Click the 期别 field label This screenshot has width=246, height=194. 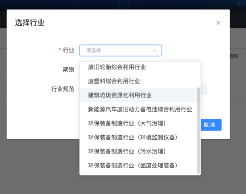pos(69,69)
